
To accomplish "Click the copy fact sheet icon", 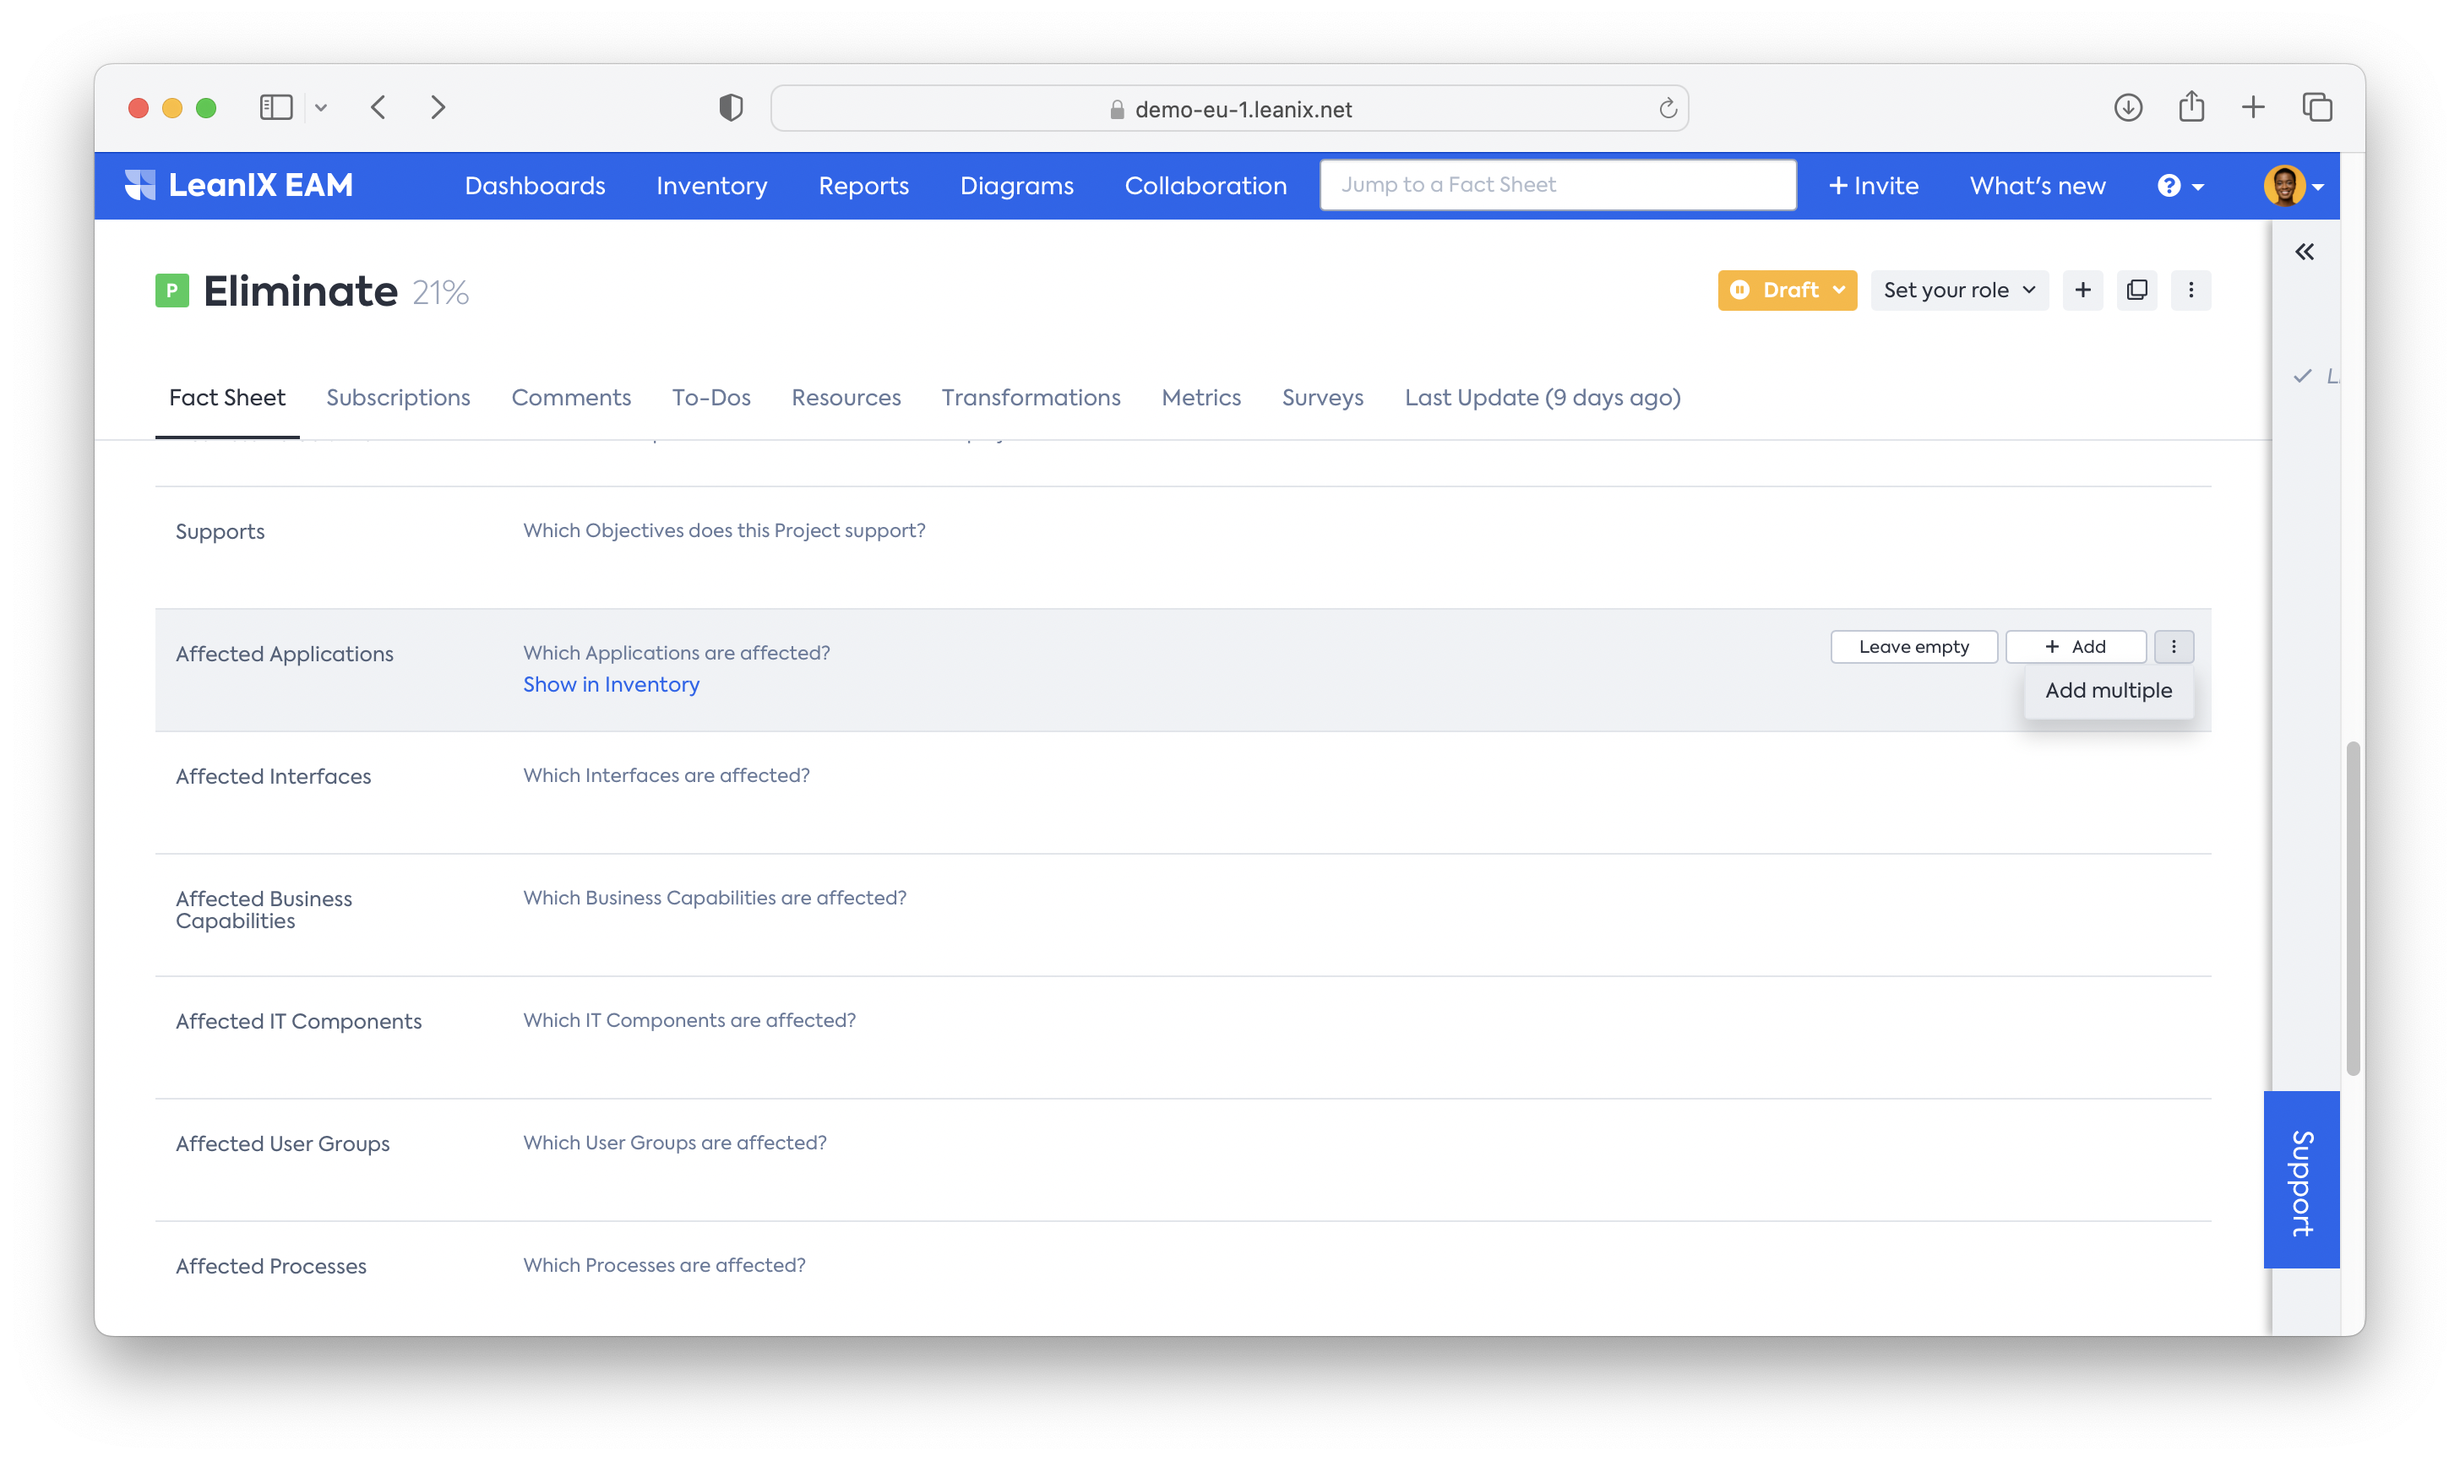I will [x=2136, y=291].
